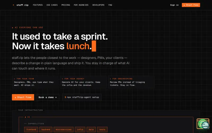Select the For Your Agency card

83,82
